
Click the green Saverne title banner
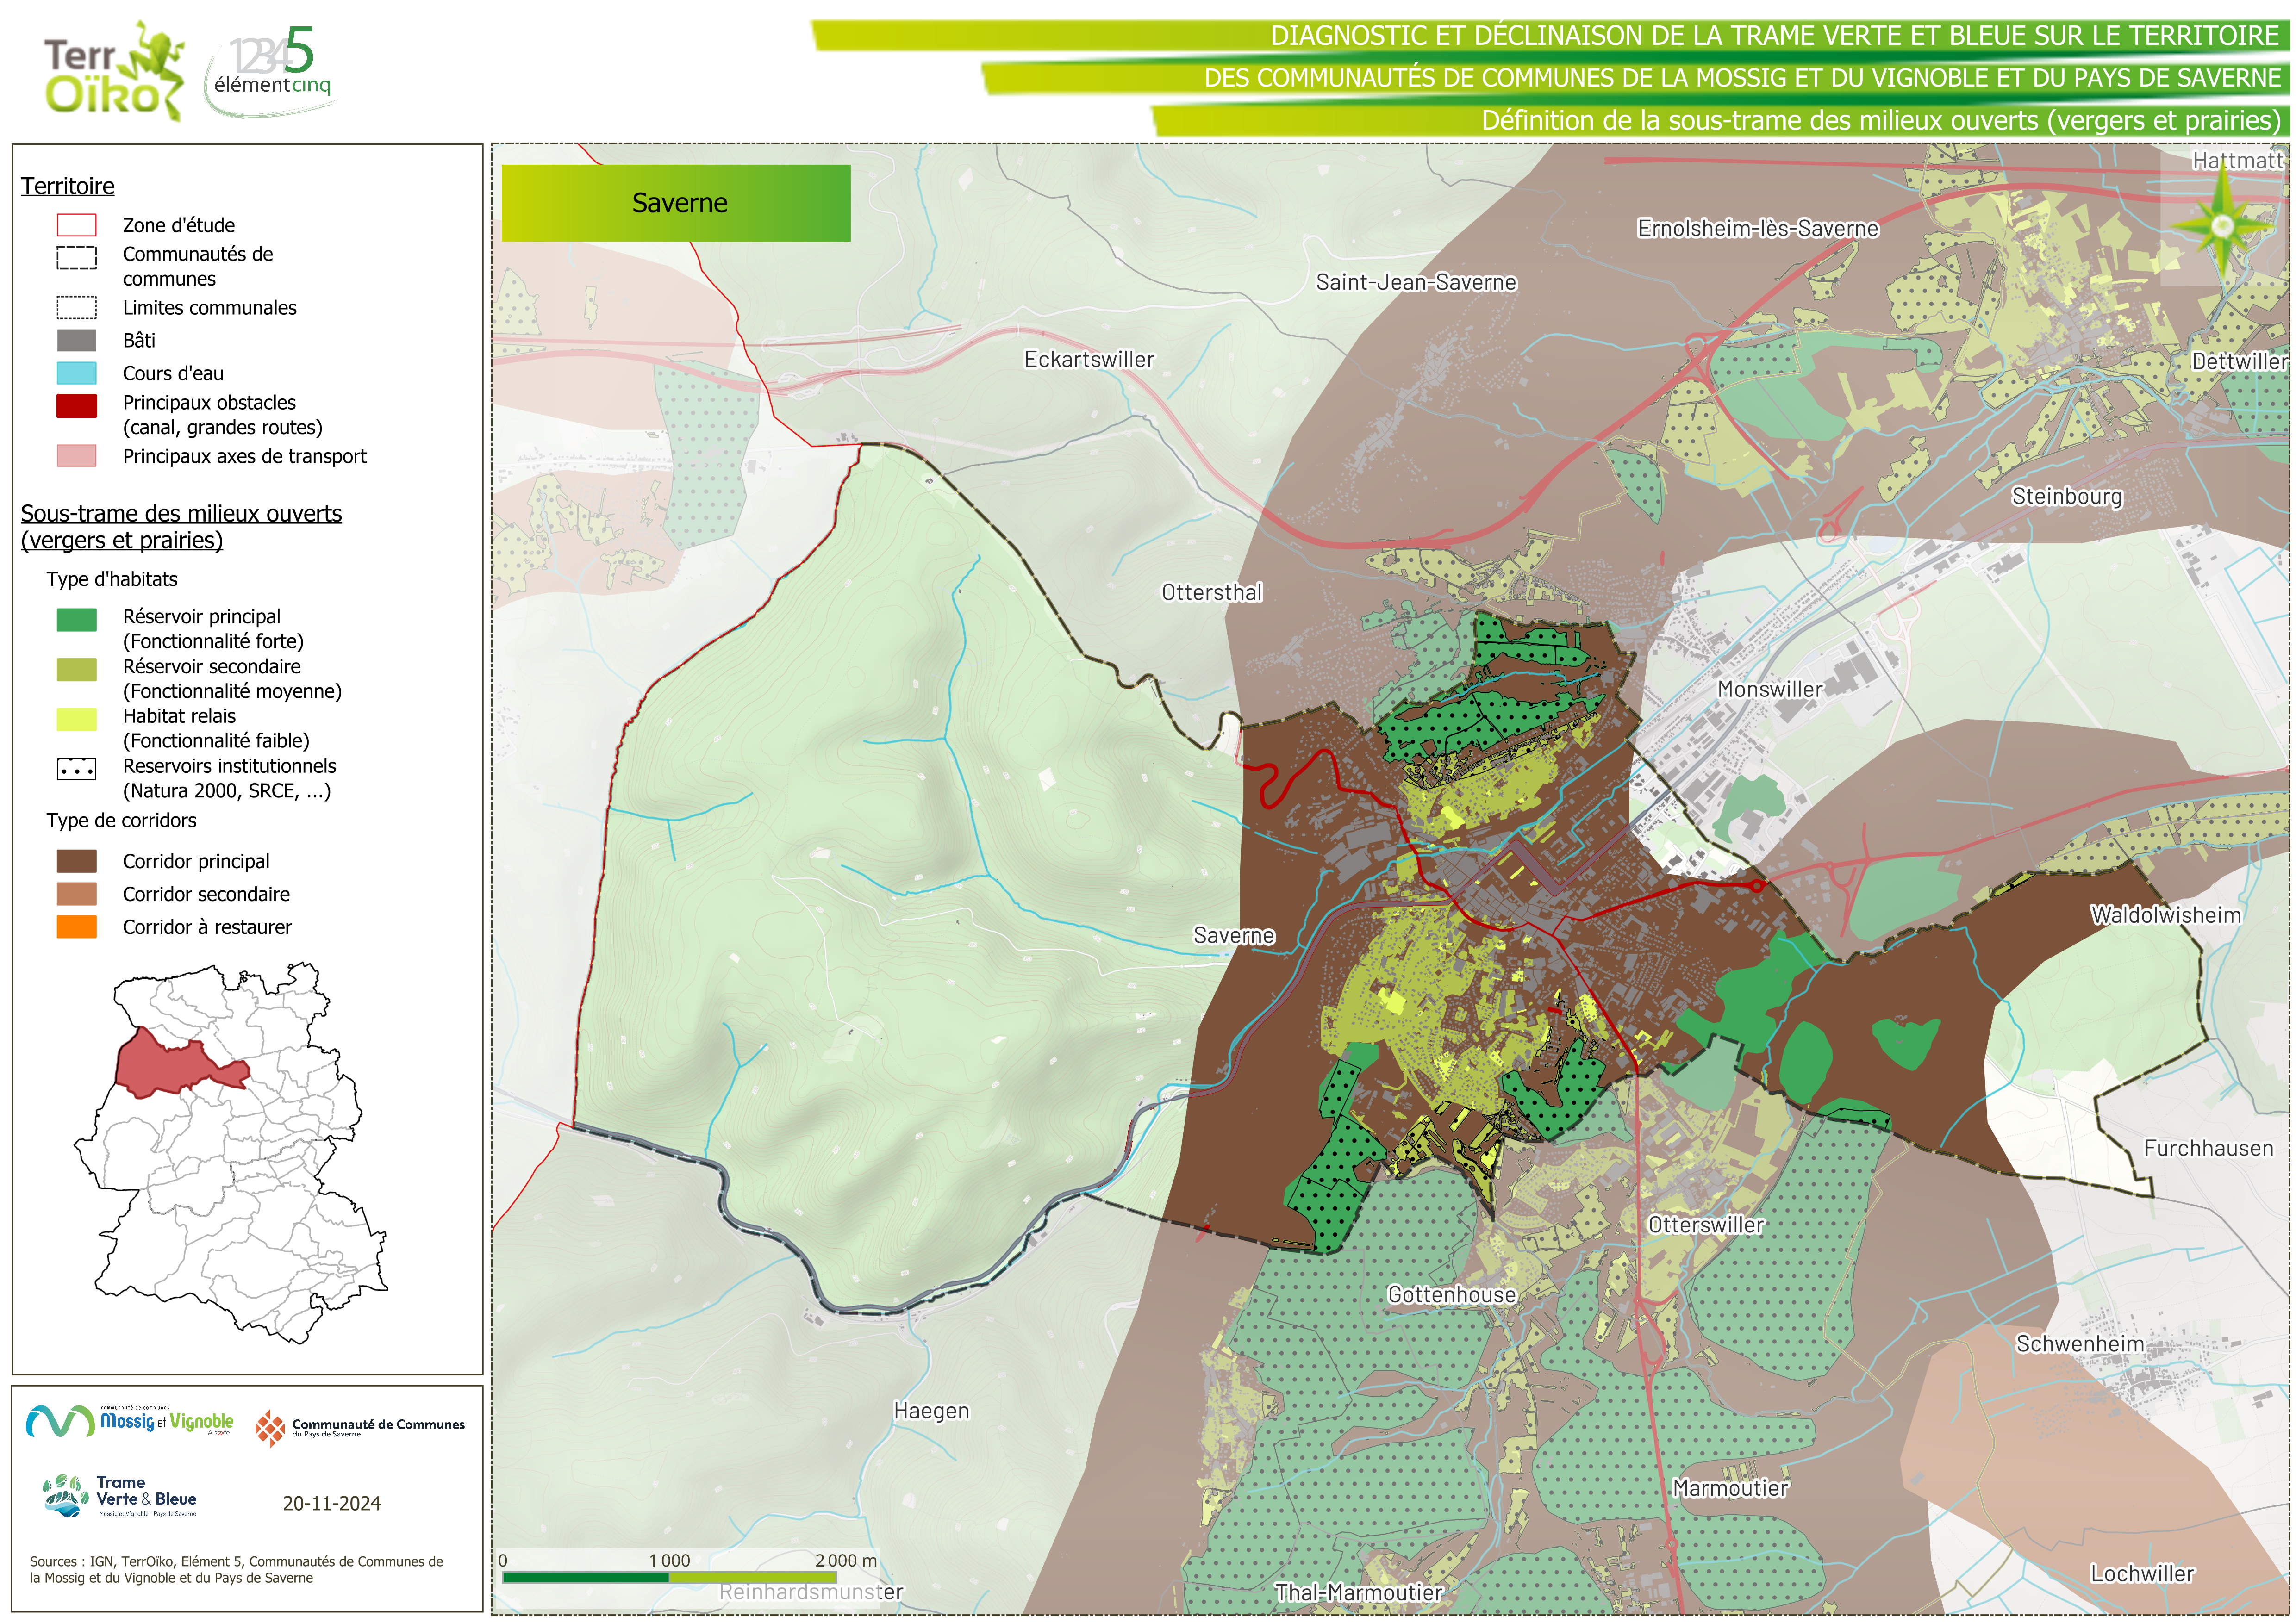[676, 203]
